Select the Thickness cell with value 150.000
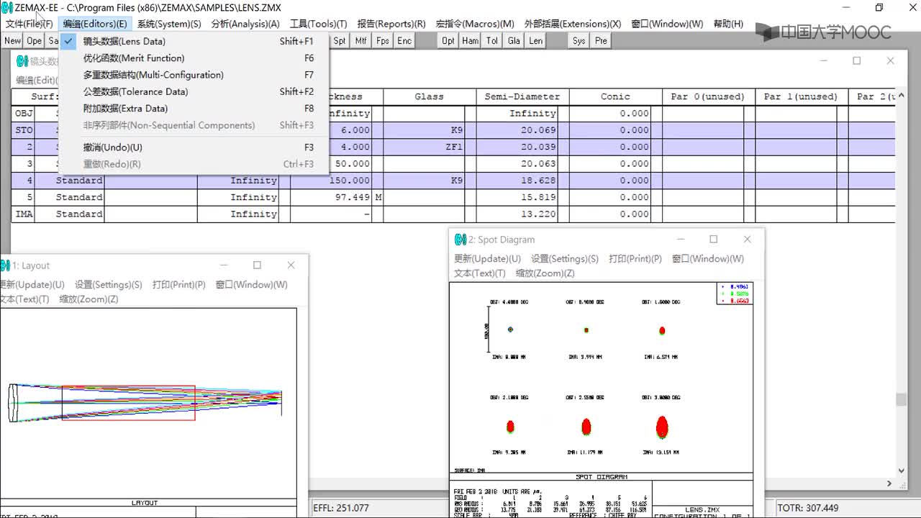The image size is (921, 518). (331, 181)
